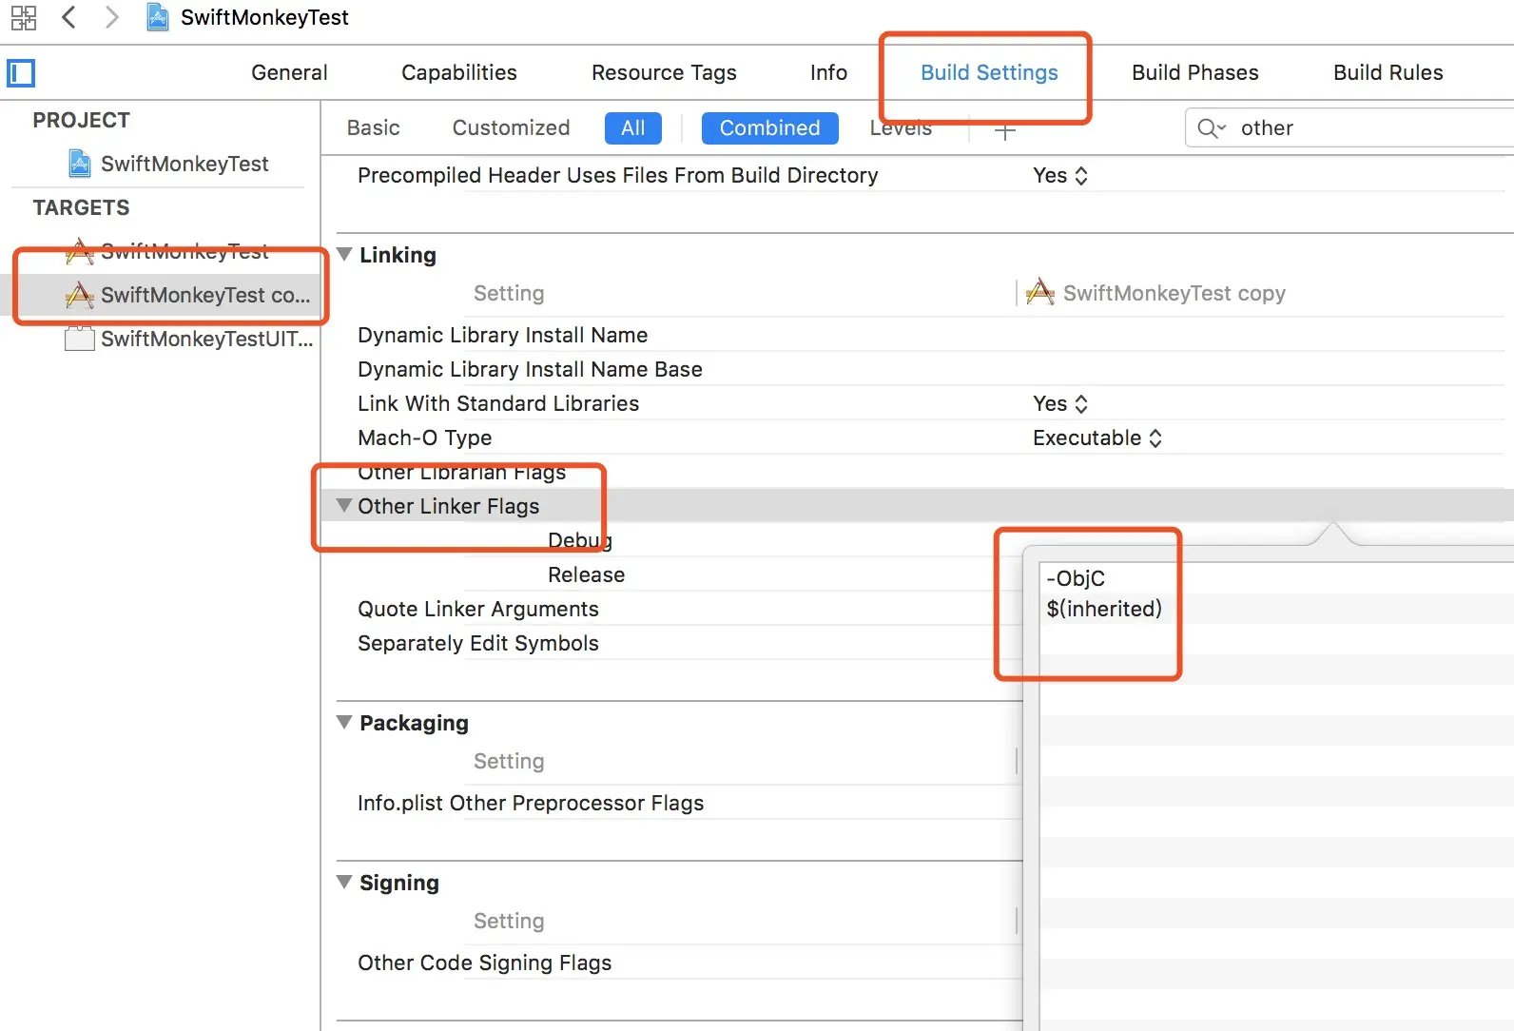Change the Precompiled Header Uses Files value
The width and height of the screenshot is (1514, 1031).
tap(1060, 175)
